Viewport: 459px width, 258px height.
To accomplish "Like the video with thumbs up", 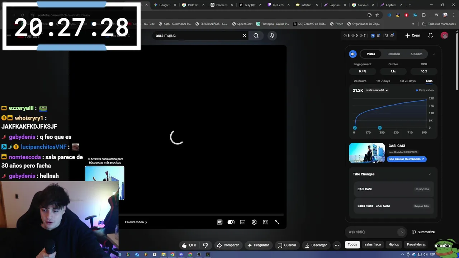I will pos(189,245).
